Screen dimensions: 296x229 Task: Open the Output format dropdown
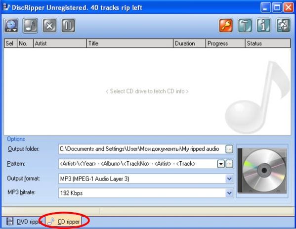146,179
